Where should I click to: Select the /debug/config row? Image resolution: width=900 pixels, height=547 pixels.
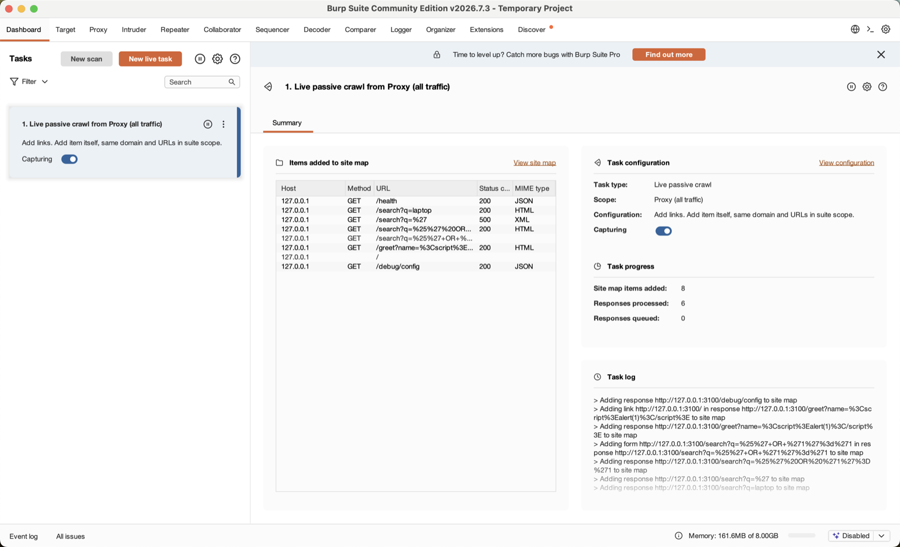[416, 267]
